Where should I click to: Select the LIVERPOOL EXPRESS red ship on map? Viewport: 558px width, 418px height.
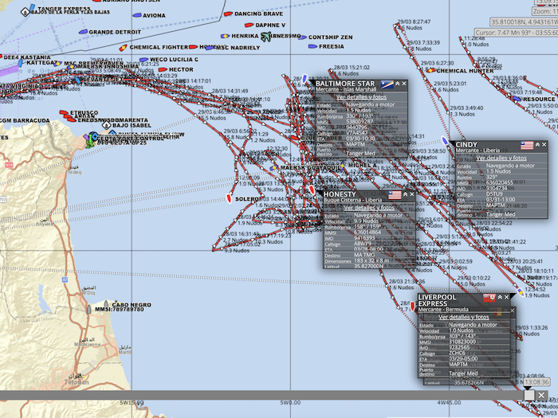coord(412,306)
